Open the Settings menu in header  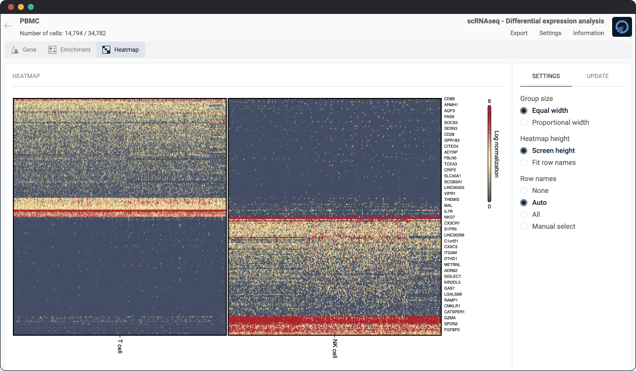[x=550, y=33]
